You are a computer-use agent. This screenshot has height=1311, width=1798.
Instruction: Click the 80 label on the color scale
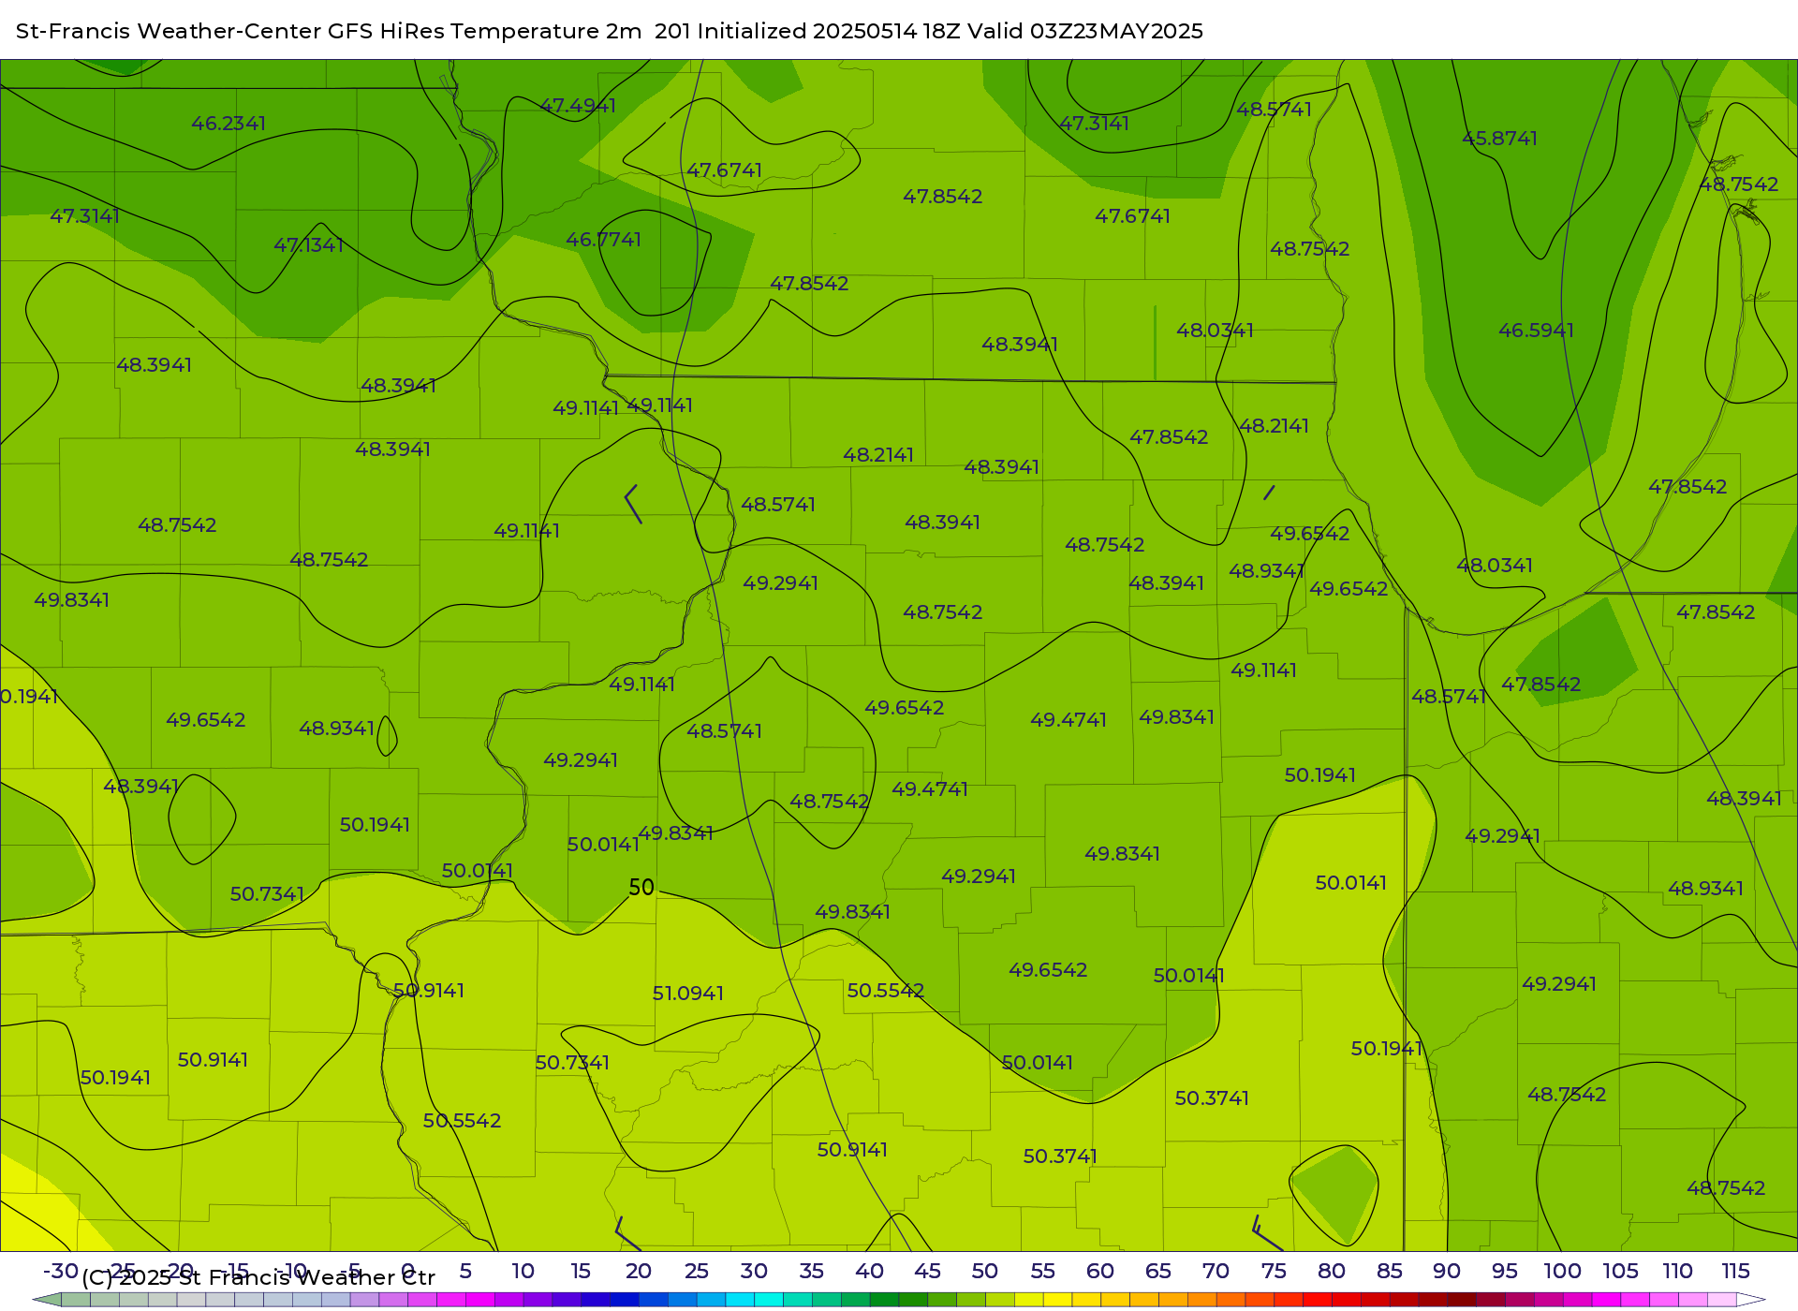tap(1332, 1272)
